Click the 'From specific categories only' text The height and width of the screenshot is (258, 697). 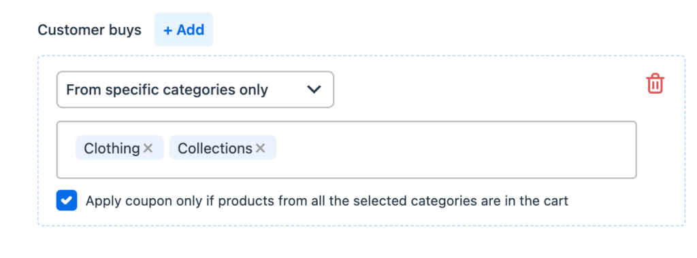coord(167,90)
